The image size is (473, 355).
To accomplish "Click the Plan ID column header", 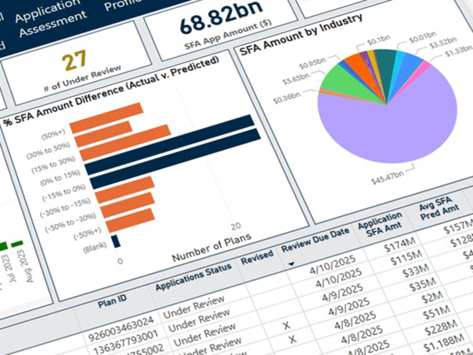I will coord(112,301).
